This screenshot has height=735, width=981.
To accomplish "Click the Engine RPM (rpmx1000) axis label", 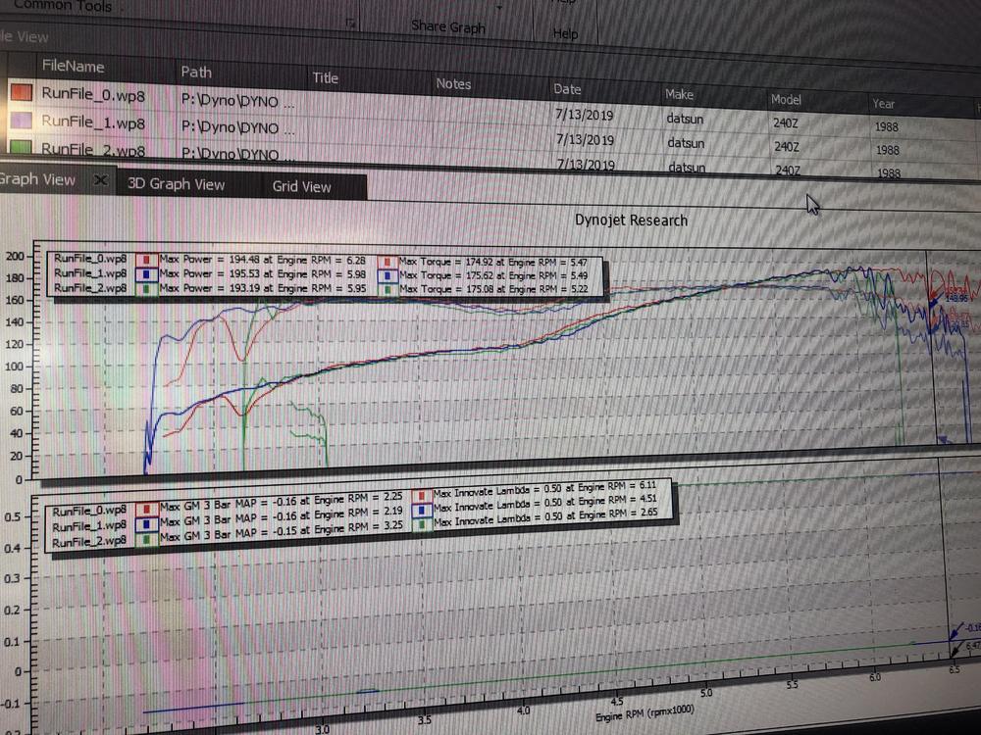I will click(x=645, y=712).
